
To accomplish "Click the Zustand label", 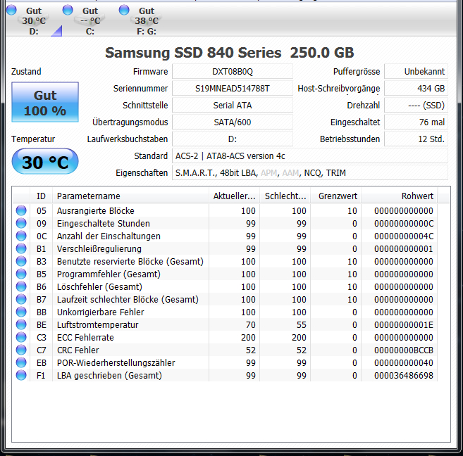I will [x=26, y=71].
